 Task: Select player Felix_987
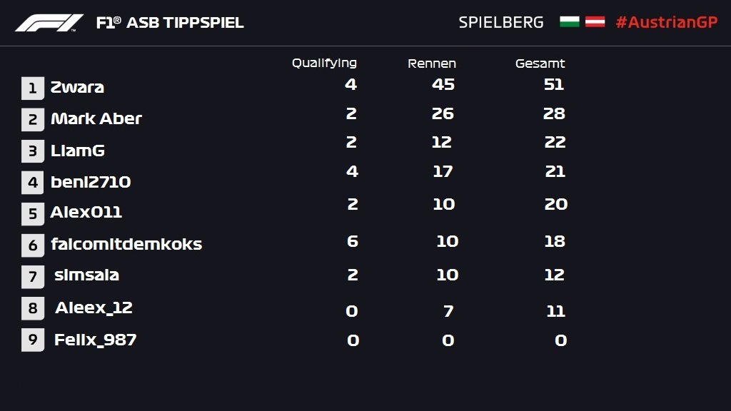coord(95,340)
